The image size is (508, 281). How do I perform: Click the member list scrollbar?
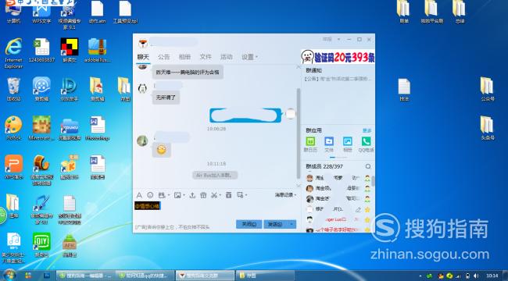[x=374, y=181]
